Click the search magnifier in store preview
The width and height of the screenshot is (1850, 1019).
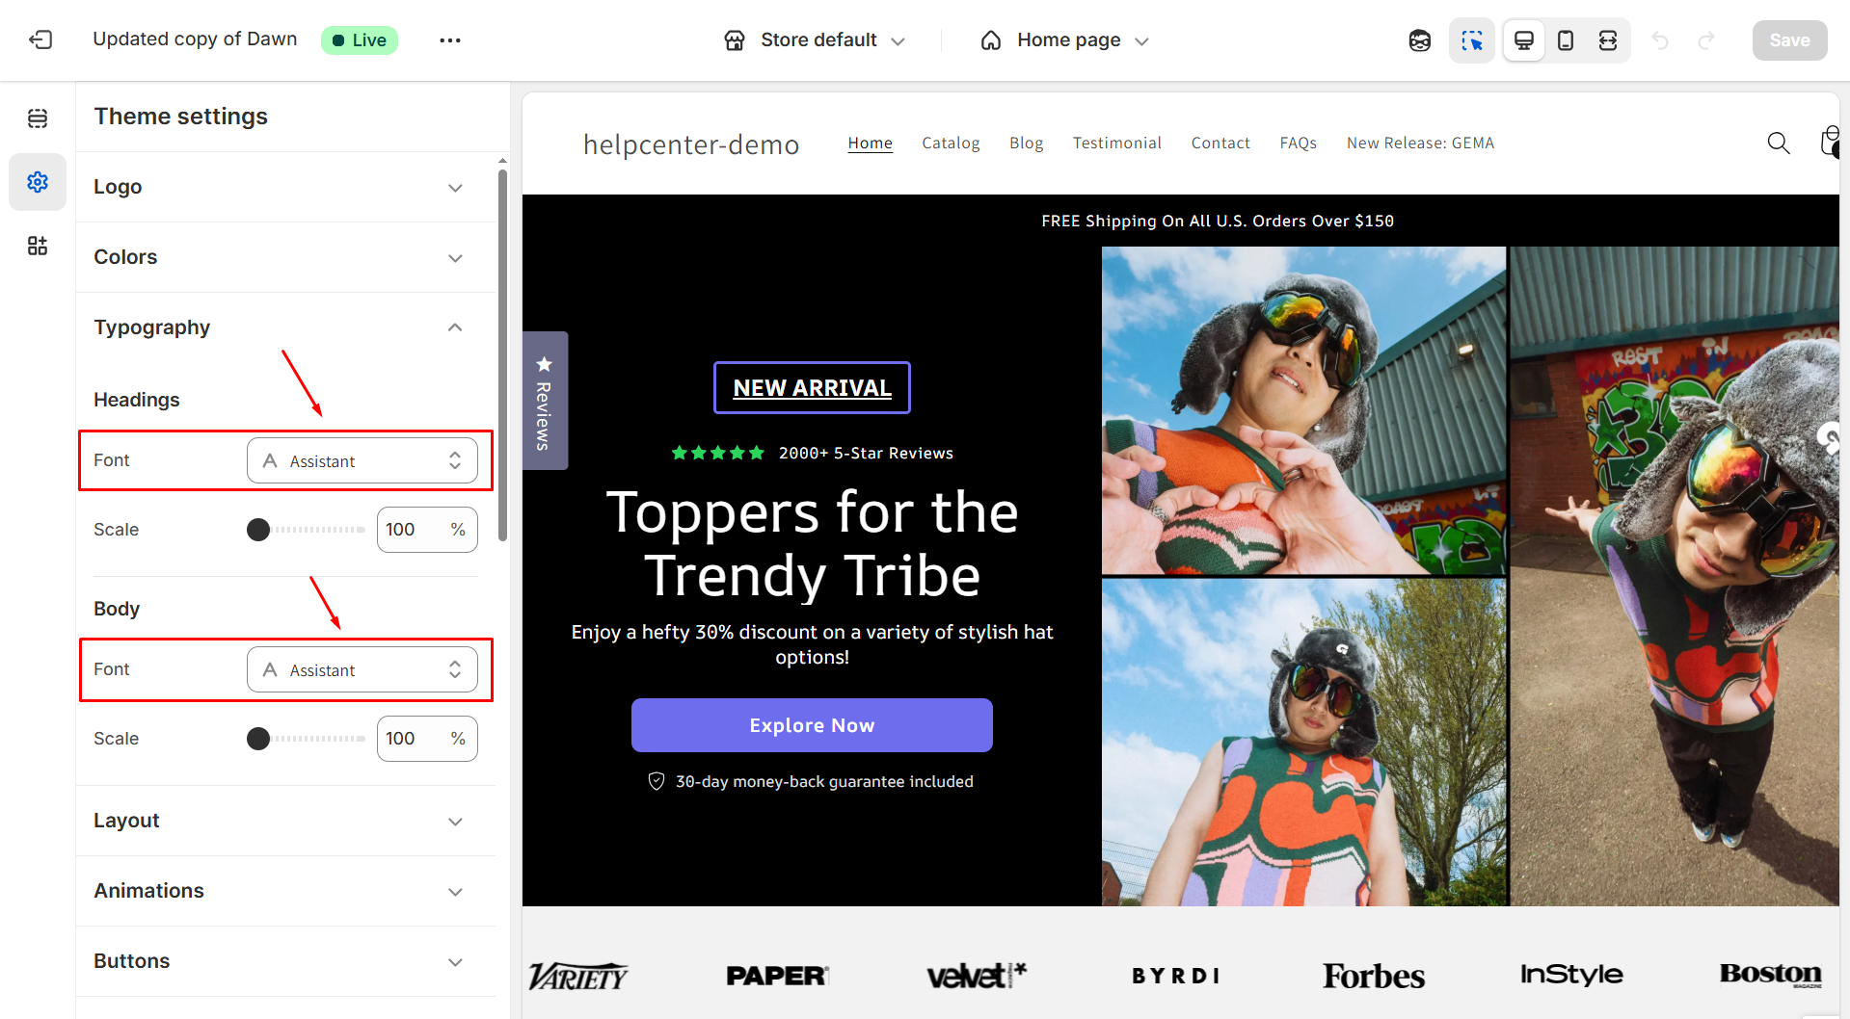point(1778,144)
